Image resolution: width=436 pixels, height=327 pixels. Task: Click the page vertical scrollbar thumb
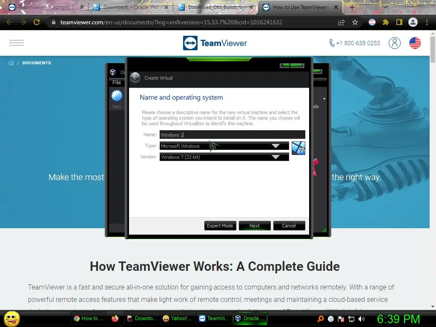[433, 49]
